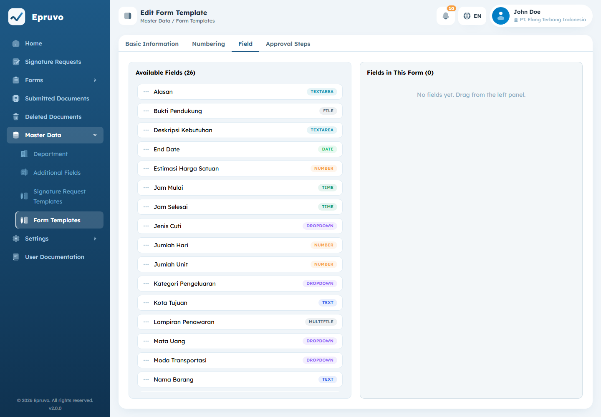Click the Deleted Documents trash icon

(x=16, y=117)
